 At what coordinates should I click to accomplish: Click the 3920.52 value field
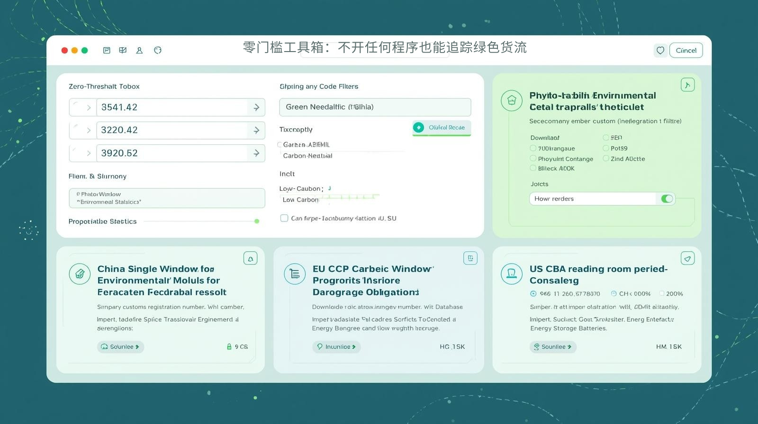[x=172, y=153]
